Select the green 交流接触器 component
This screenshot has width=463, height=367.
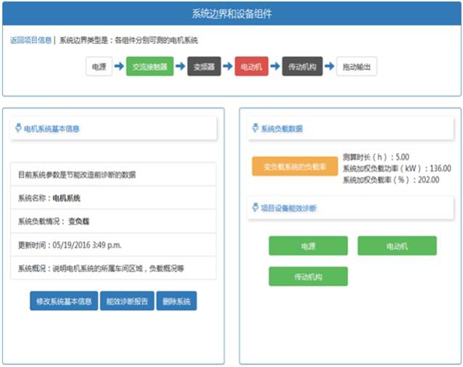coord(149,67)
